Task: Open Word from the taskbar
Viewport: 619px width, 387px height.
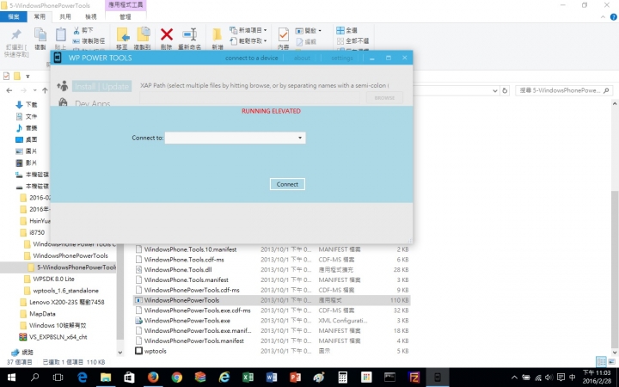Action: pyautogui.click(x=271, y=378)
